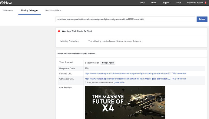This screenshot has width=209, height=119.
Task: Click the Time Scraped label
Action: click(x=66, y=62)
